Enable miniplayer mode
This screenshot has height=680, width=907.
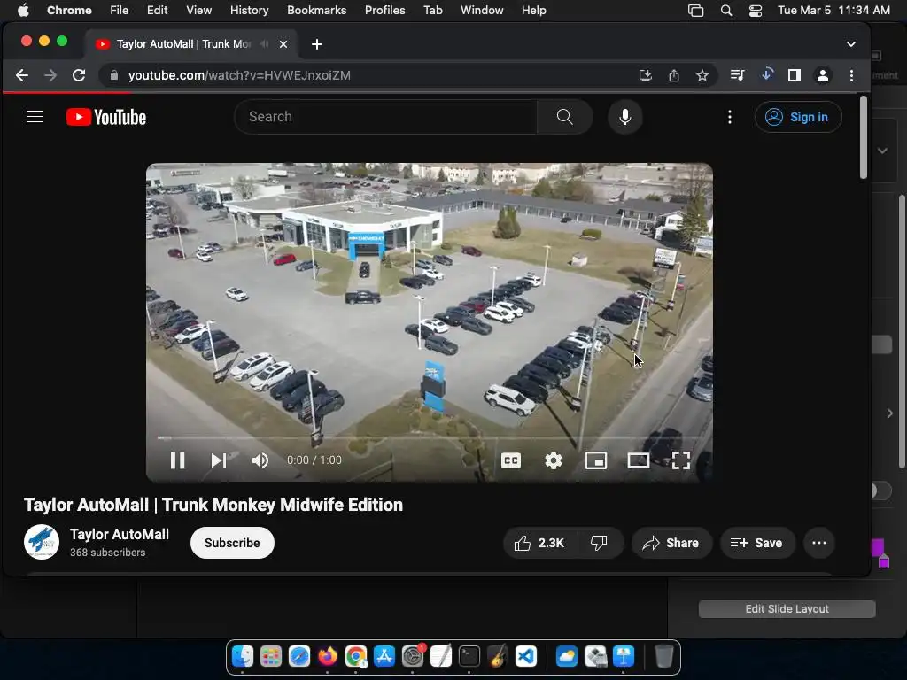596,460
